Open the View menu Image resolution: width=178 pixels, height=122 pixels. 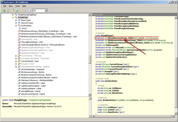[x=11, y=6]
